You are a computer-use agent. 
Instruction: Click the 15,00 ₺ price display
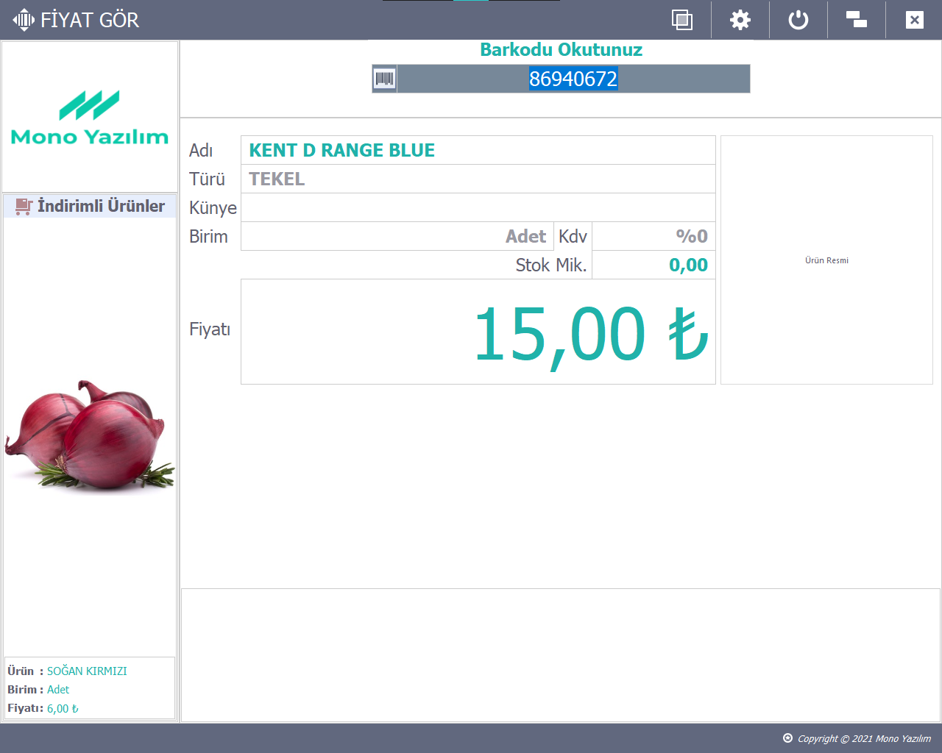pos(478,332)
